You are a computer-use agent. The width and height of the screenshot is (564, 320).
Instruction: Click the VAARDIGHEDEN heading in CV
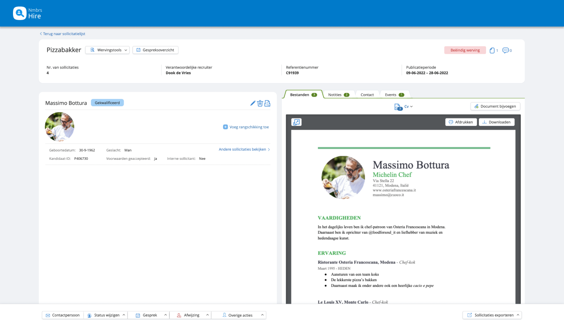[339, 218]
